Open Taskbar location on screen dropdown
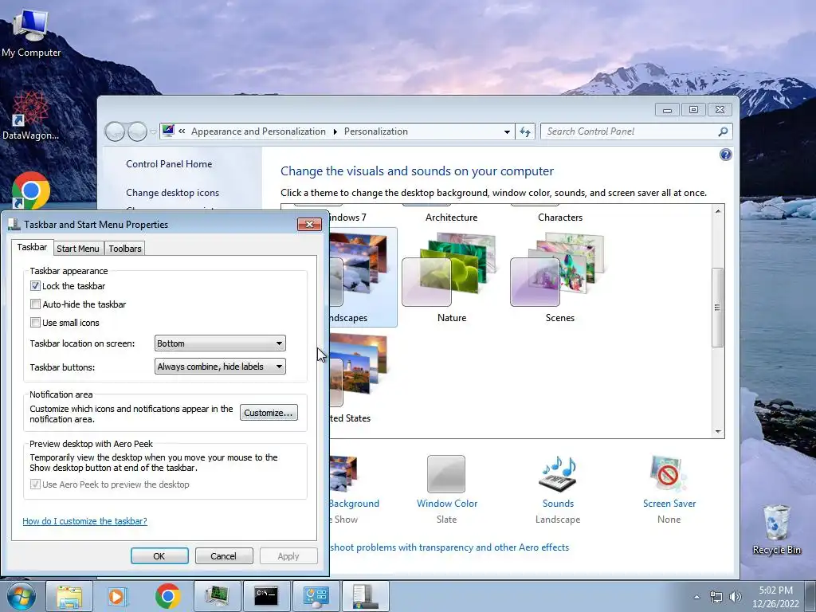816x612 pixels. tap(220, 343)
